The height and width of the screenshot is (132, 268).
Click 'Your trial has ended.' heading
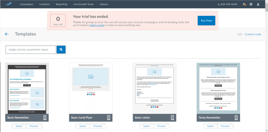91,17
